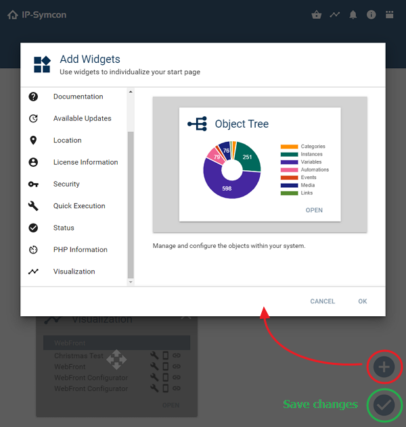Select the PHP Information widget
The width and height of the screenshot is (406, 427).
click(x=80, y=249)
